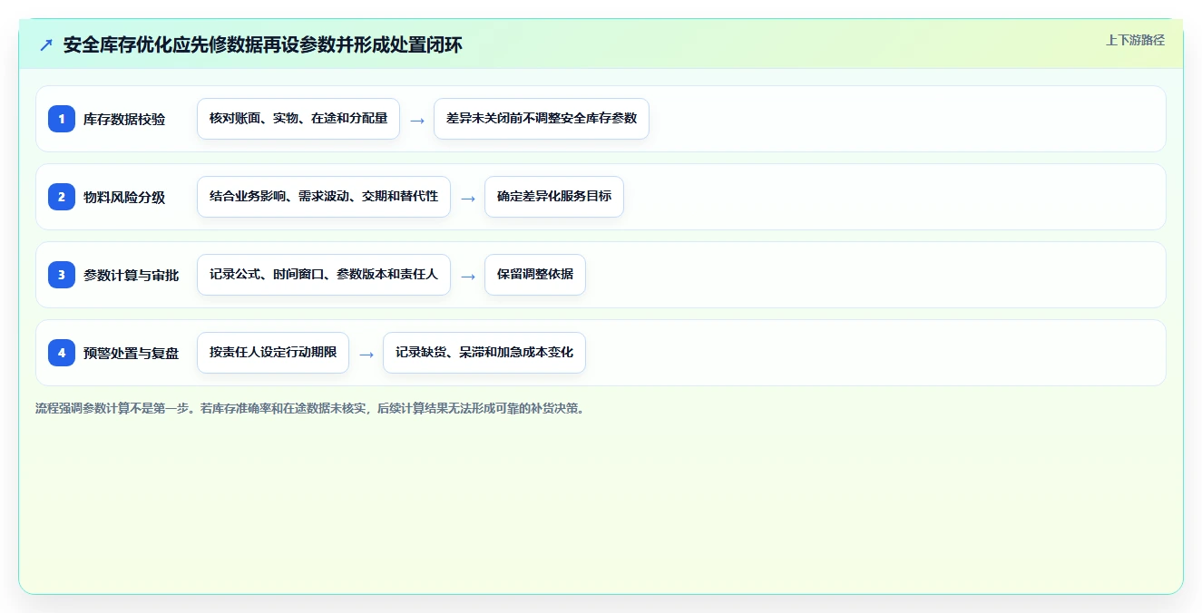1202x613 pixels.
Task: Click the 库存数据校验 step label
Action: click(x=124, y=119)
